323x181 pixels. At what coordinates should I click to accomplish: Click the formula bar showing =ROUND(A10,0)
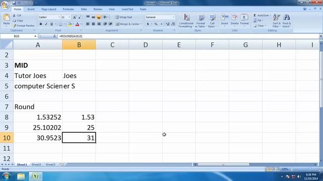188,36
